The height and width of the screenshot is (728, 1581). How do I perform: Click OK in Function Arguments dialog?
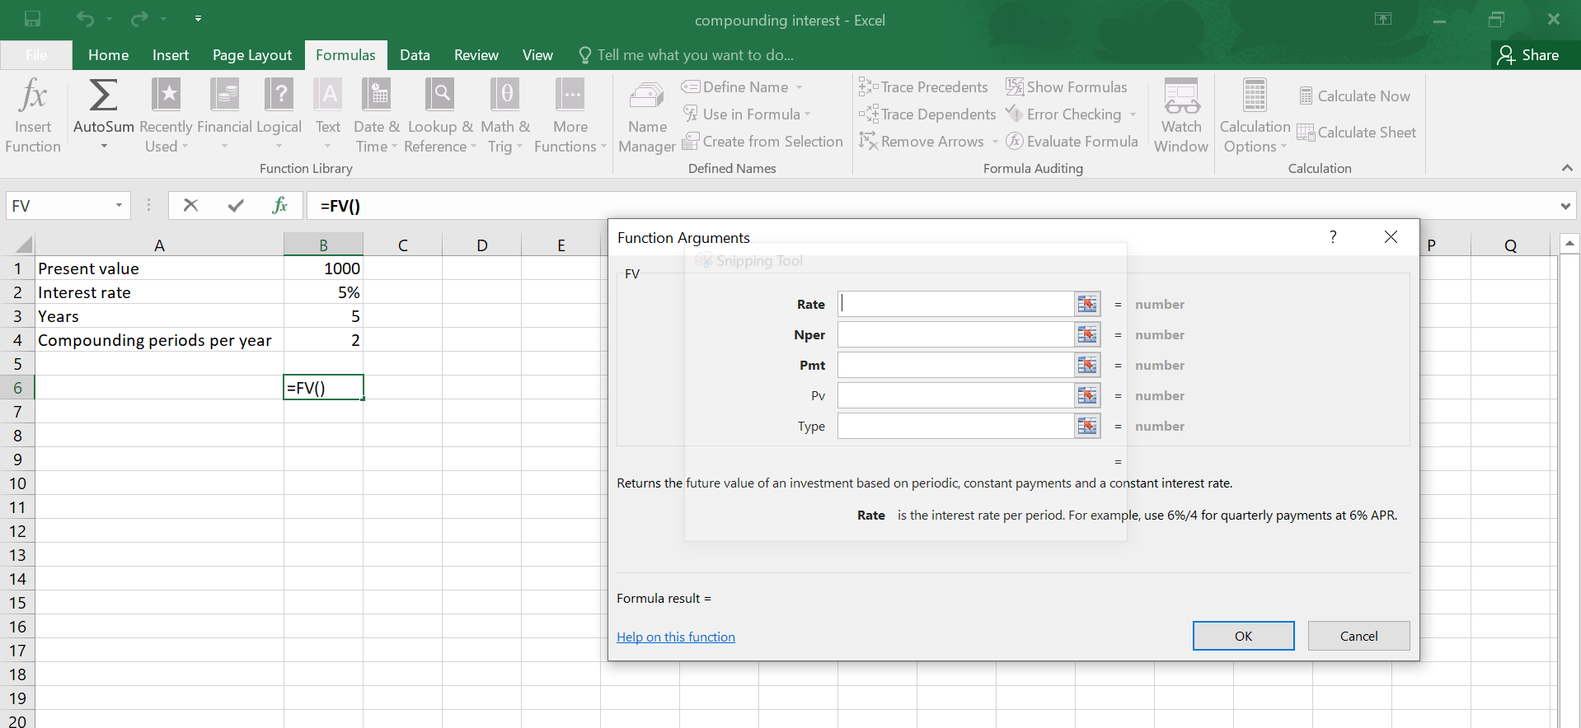(x=1243, y=636)
